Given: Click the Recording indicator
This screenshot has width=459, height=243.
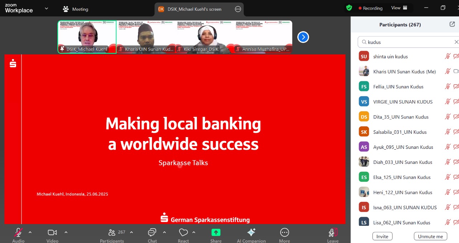Looking at the screenshot, I should pyautogui.click(x=370, y=8).
